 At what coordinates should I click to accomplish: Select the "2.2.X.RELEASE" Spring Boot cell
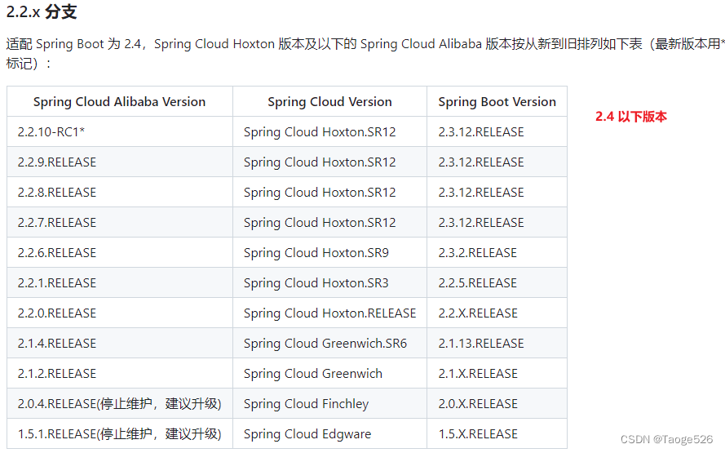click(x=497, y=313)
